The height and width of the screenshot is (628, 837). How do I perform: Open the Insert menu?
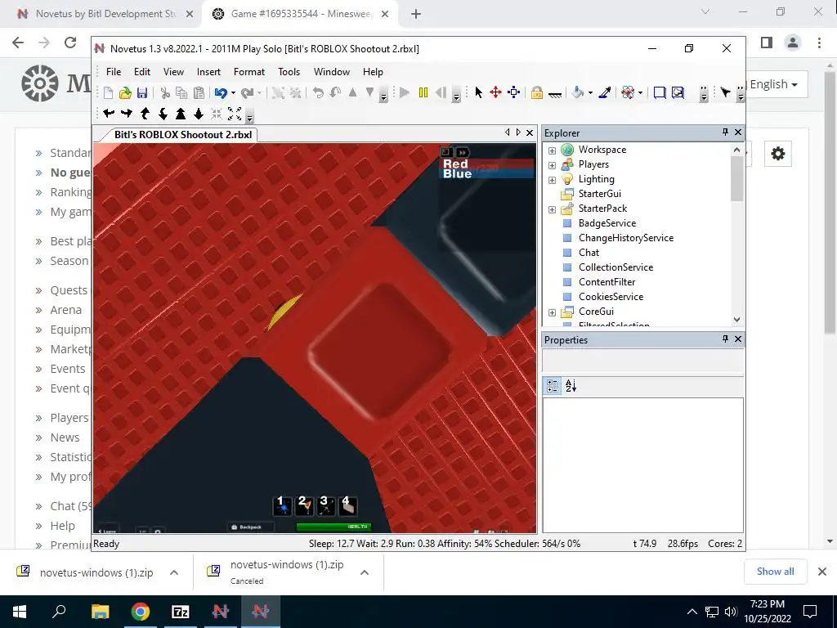tap(208, 72)
